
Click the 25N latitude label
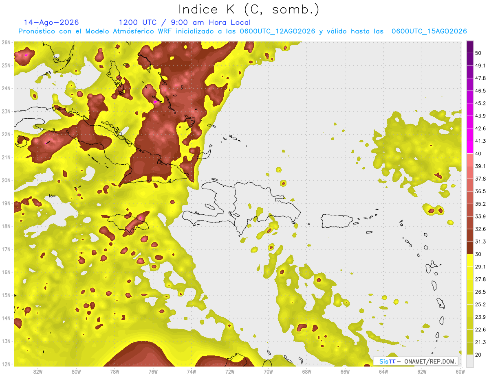pos(6,65)
